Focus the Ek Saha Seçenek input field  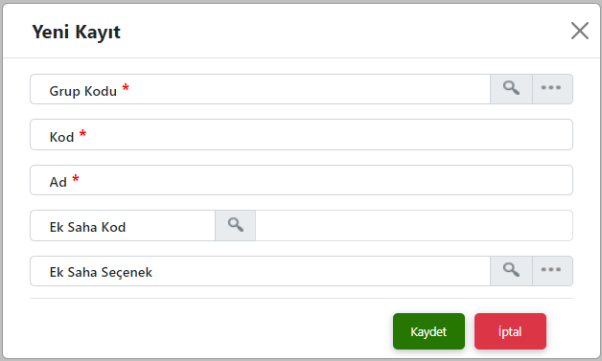(261, 271)
